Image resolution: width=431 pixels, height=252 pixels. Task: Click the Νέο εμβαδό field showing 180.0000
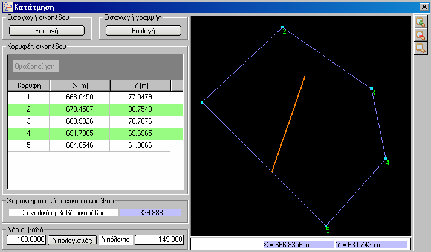point(27,239)
